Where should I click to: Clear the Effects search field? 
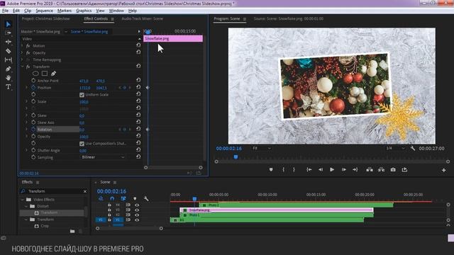[x=85, y=191]
